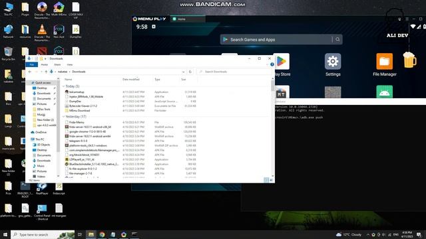Open the notification center in system tray
The height and width of the screenshot is (239, 426).
(419, 234)
